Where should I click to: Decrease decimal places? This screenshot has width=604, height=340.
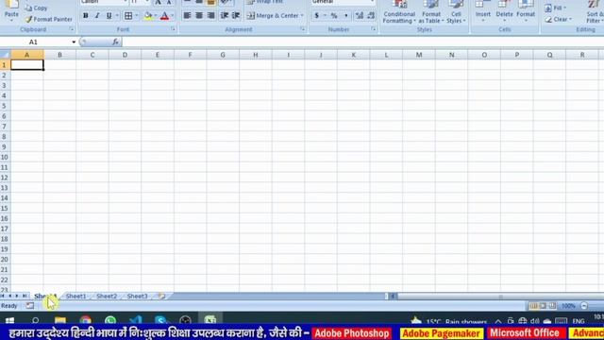tap(371, 16)
